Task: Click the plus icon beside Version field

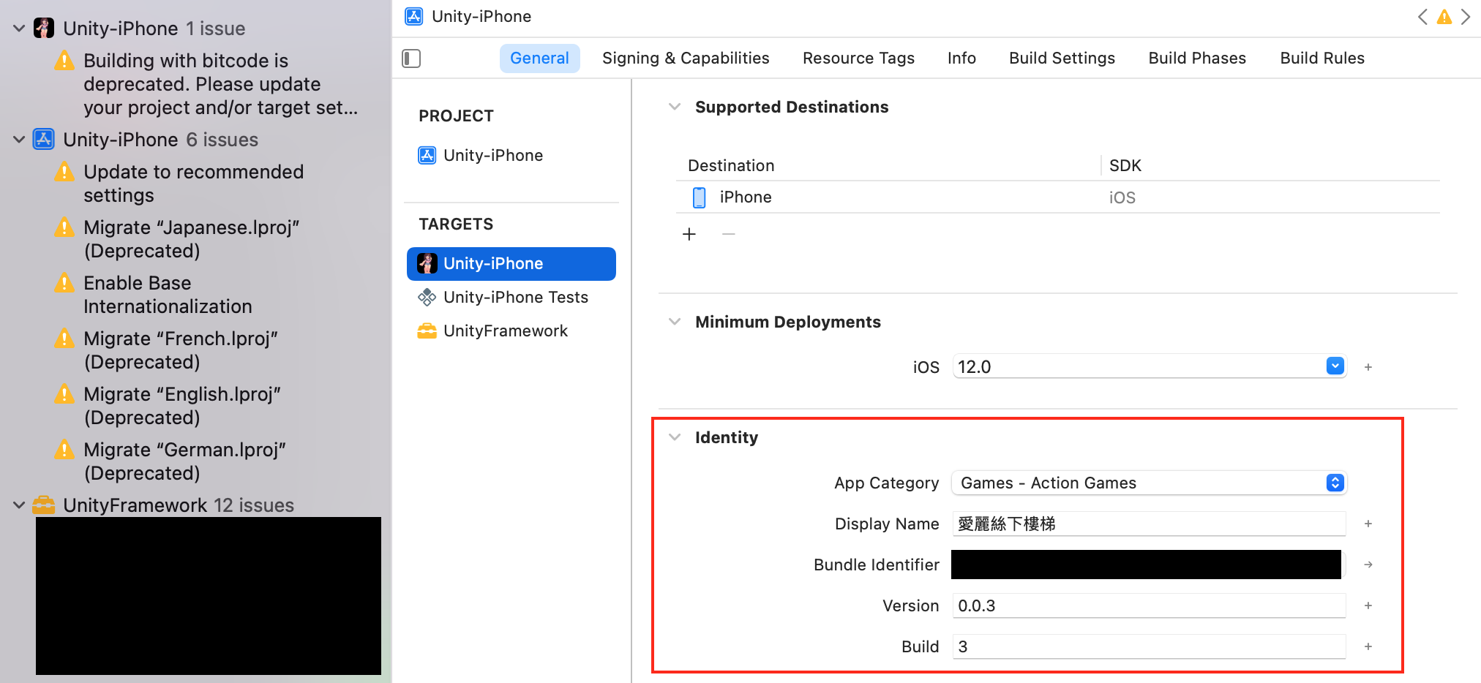Action: [1368, 605]
